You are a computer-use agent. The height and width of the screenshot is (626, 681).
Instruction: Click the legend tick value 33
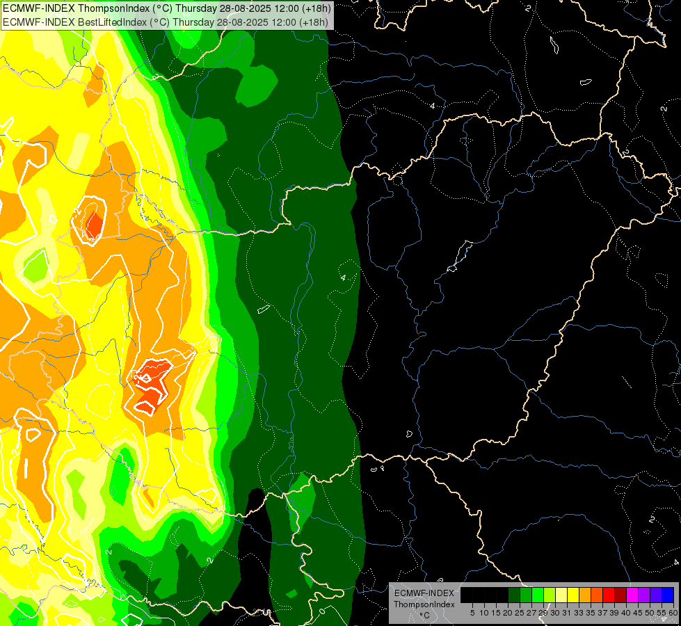[579, 613]
